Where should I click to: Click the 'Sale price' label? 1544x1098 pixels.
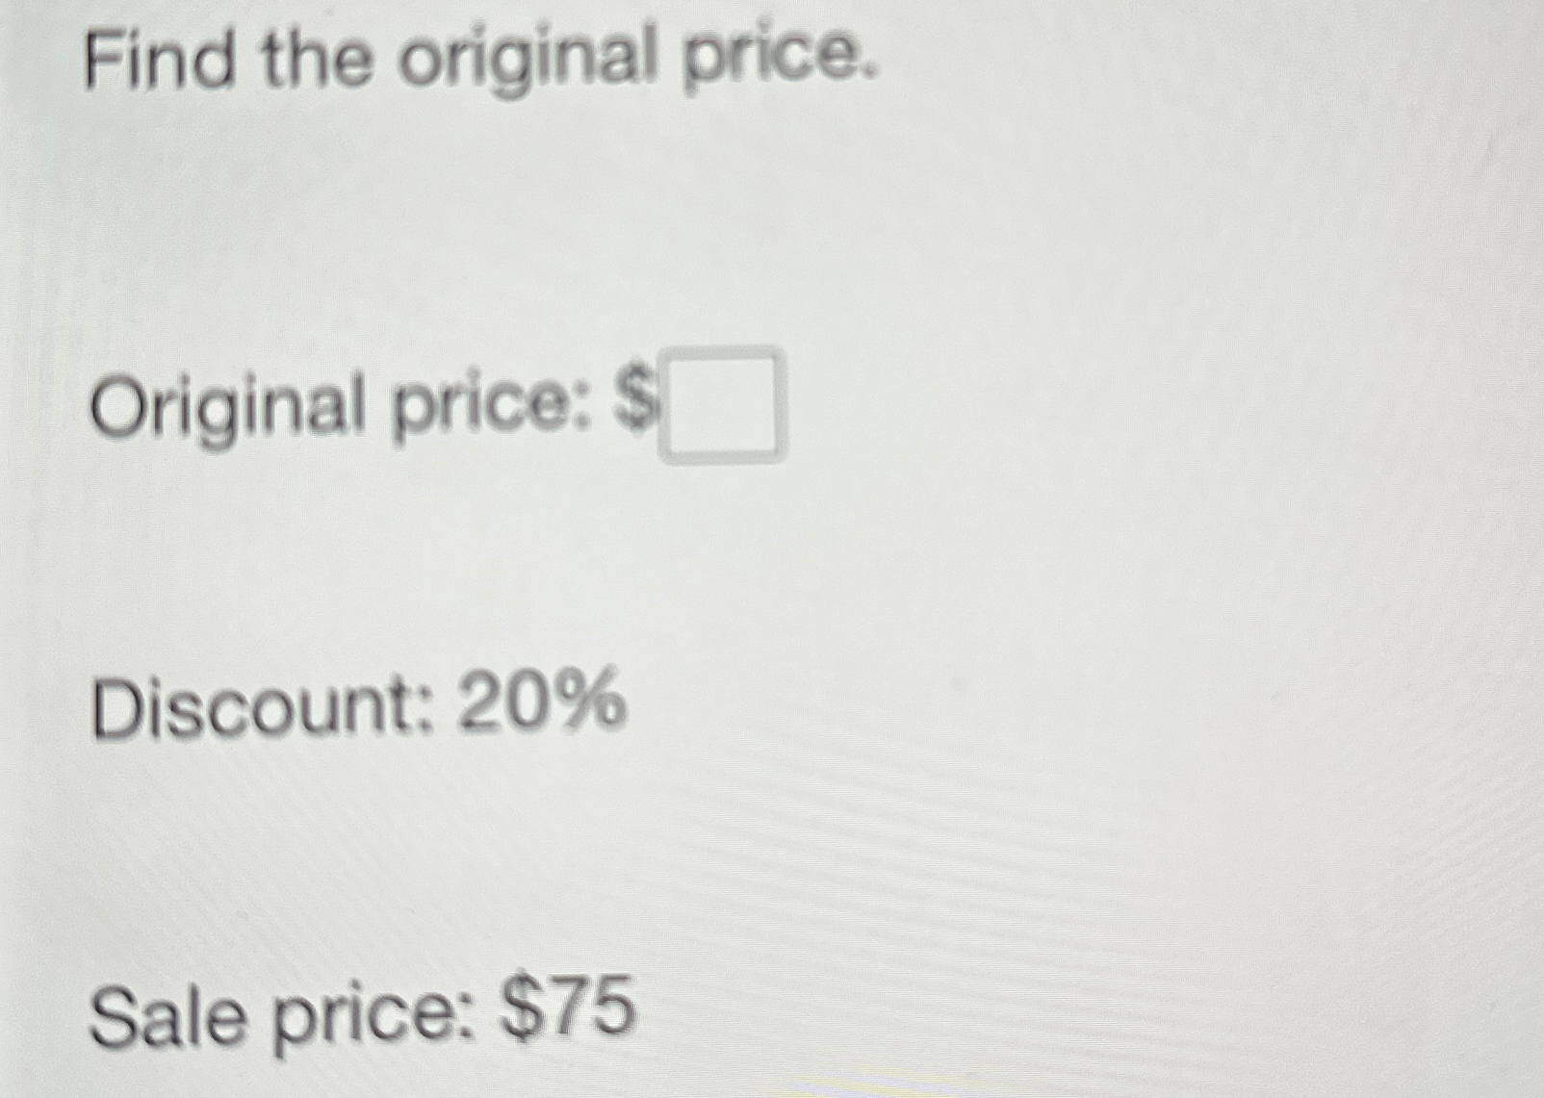pyautogui.click(x=279, y=1015)
